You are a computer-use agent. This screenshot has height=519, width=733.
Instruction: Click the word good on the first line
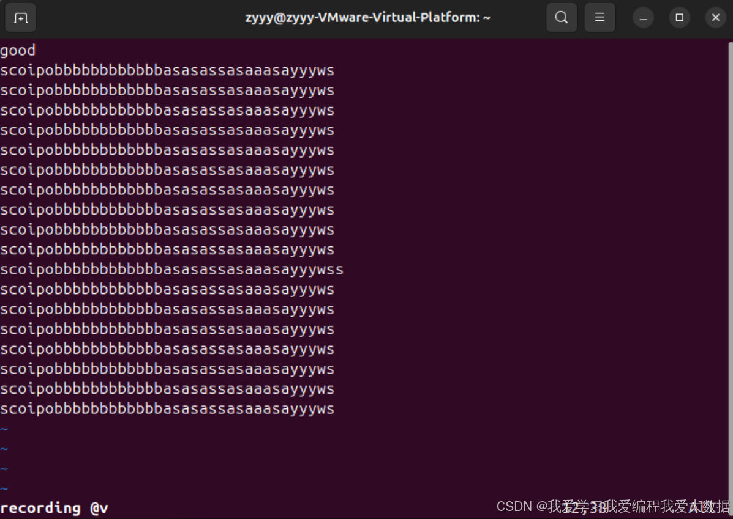pos(17,50)
